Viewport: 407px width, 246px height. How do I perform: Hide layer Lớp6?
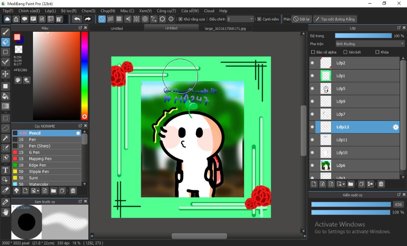click(312, 165)
